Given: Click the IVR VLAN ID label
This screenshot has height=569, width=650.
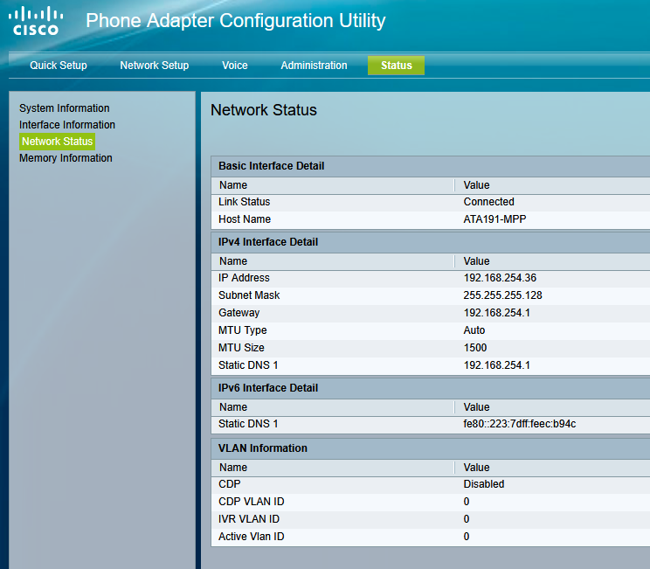Looking at the screenshot, I should 249,519.
